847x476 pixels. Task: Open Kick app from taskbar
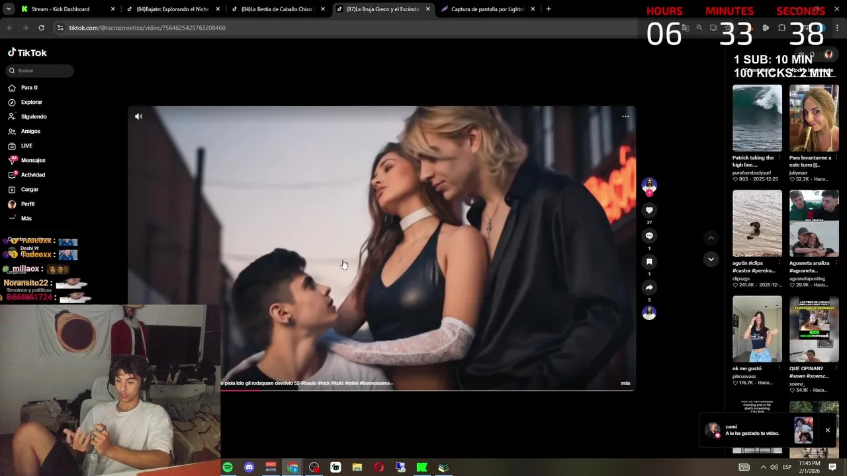pos(422,467)
